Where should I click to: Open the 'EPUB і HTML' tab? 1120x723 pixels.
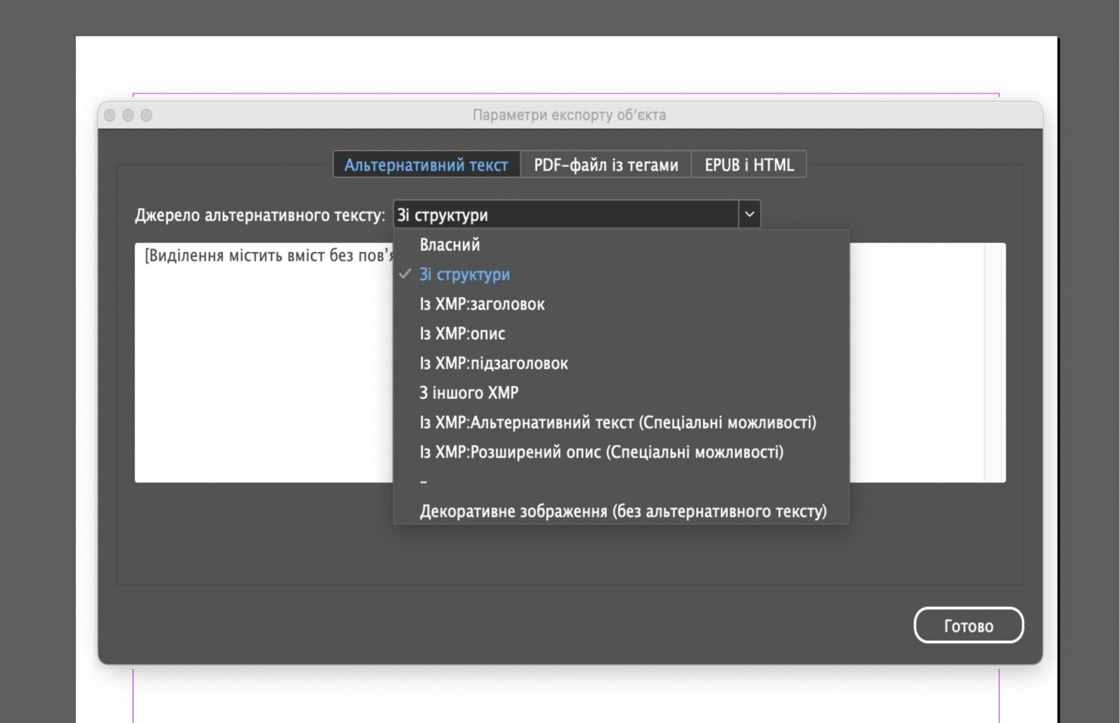pyautogui.click(x=749, y=165)
